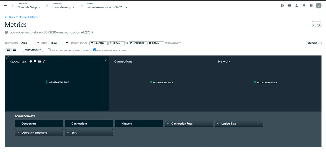Disable display timeline annotations
The width and height of the screenshot is (326, 154).
click(95, 50)
